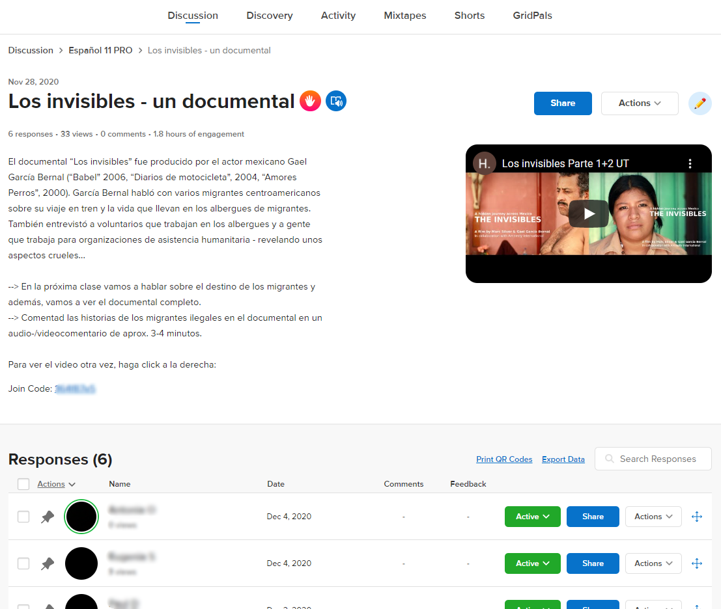Image resolution: width=721 pixels, height=609 pixels.
Task: Open the Mixtapes tab
Action: 404,16
